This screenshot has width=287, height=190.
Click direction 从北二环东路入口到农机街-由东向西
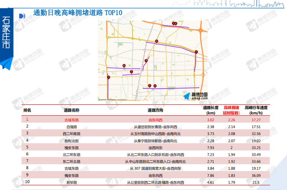pyautogui.click(x=155, y=155)
